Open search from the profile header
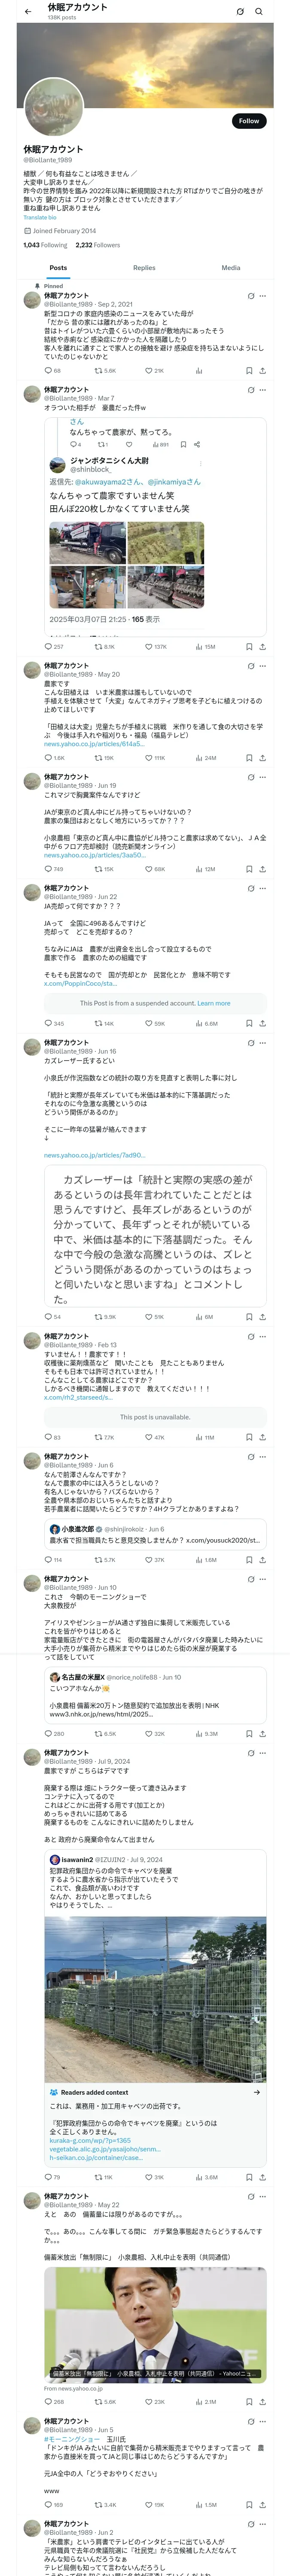The image size is (290, 2576). (258, 12)
